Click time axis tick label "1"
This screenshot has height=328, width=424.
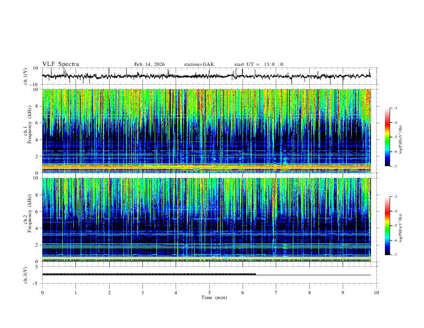[75, 293]
